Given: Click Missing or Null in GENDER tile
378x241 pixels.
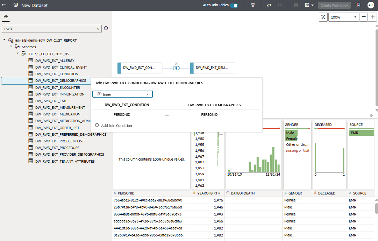Looking at the screenshot, I should point(298,150).
